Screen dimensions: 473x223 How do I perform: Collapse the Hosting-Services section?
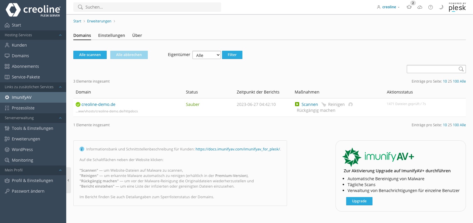[60, 35]
